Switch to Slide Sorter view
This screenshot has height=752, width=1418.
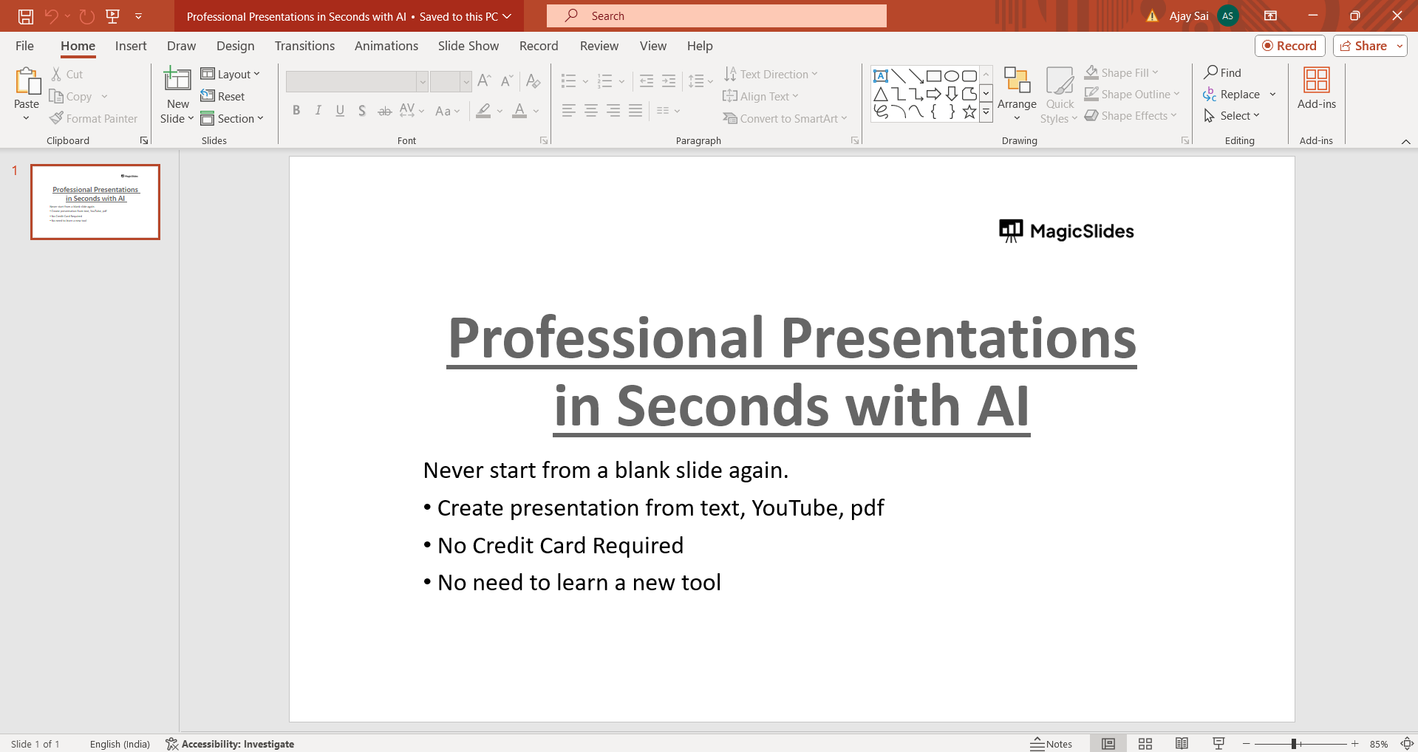pos(1145,744)
